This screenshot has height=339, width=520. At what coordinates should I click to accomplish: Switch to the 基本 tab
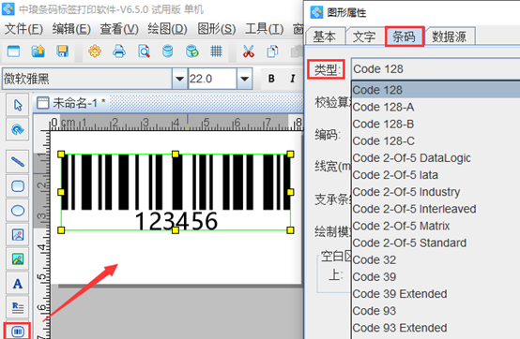click(325, 36)
